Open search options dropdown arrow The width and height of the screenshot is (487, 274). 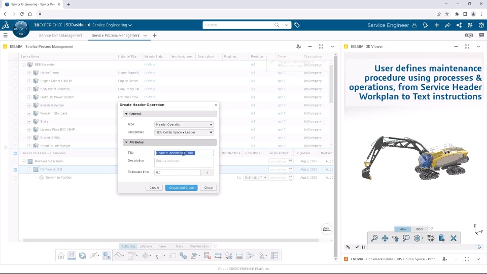[x=287, y=25]
